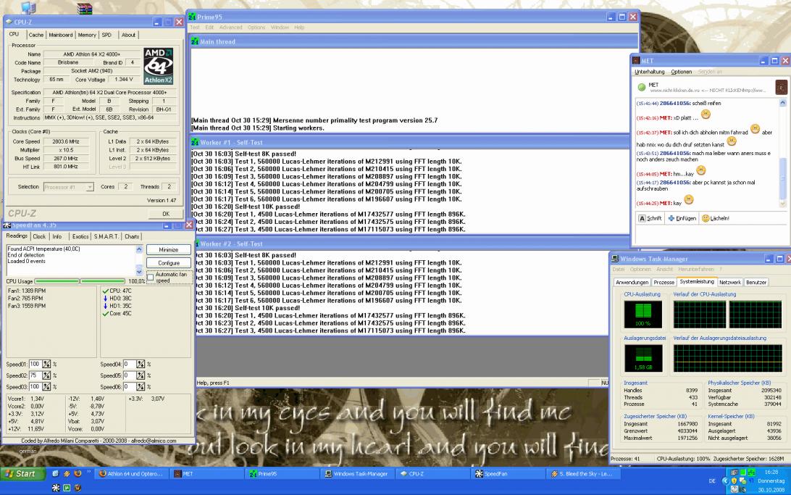Open Processor selection dropdown in CPU-Z
The image size is (791, 495).
(69, 187)
